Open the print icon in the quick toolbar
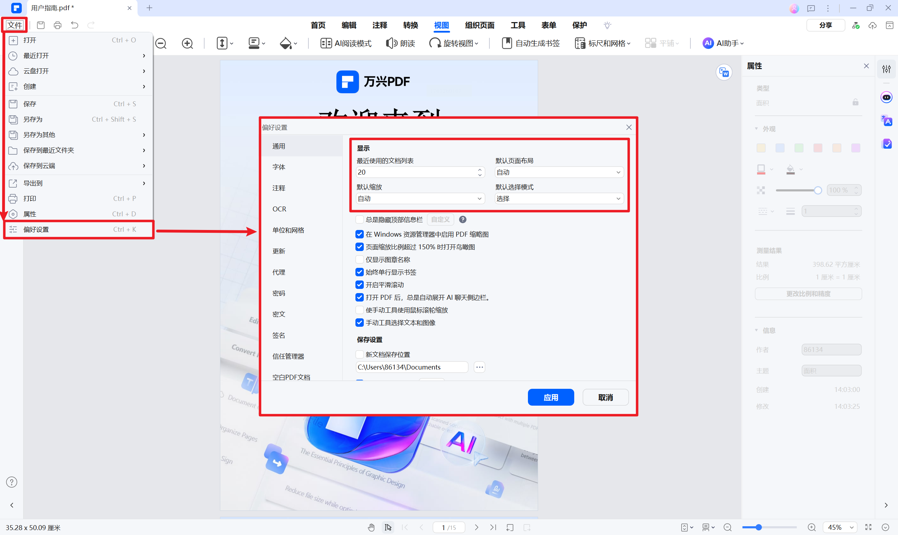The image size is (898, 535). [x=58, y=25]
